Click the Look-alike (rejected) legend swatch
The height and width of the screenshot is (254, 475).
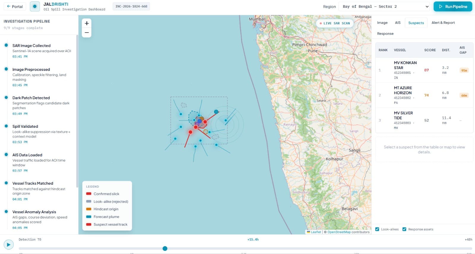(x=88, y=202)
